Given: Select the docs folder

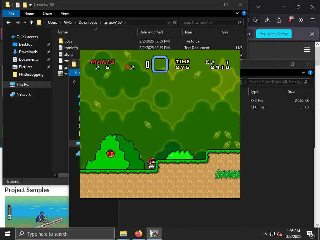Looking at the screenshot, I should click(68, 41).
